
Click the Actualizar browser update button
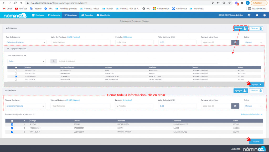pos(259,3)
